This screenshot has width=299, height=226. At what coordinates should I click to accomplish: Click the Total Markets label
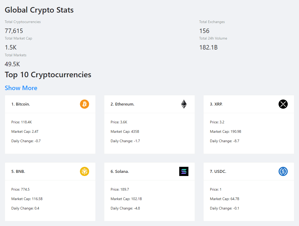click(x=16, y=55)
